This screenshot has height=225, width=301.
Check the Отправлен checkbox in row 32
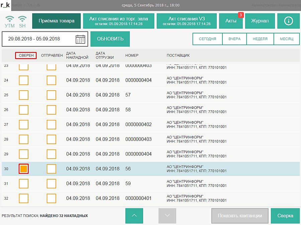51,198
